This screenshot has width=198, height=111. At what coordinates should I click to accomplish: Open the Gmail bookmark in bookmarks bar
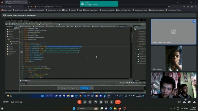tap(65, 10)
